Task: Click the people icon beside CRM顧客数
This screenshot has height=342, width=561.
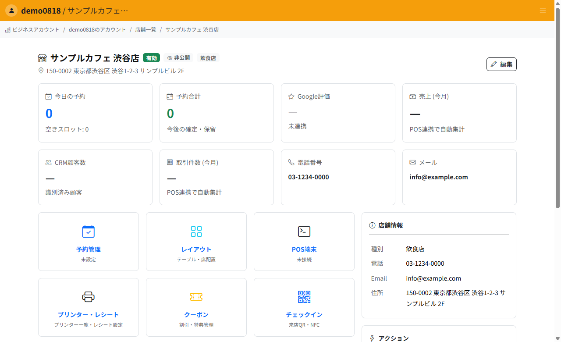Action: (49, 162)
